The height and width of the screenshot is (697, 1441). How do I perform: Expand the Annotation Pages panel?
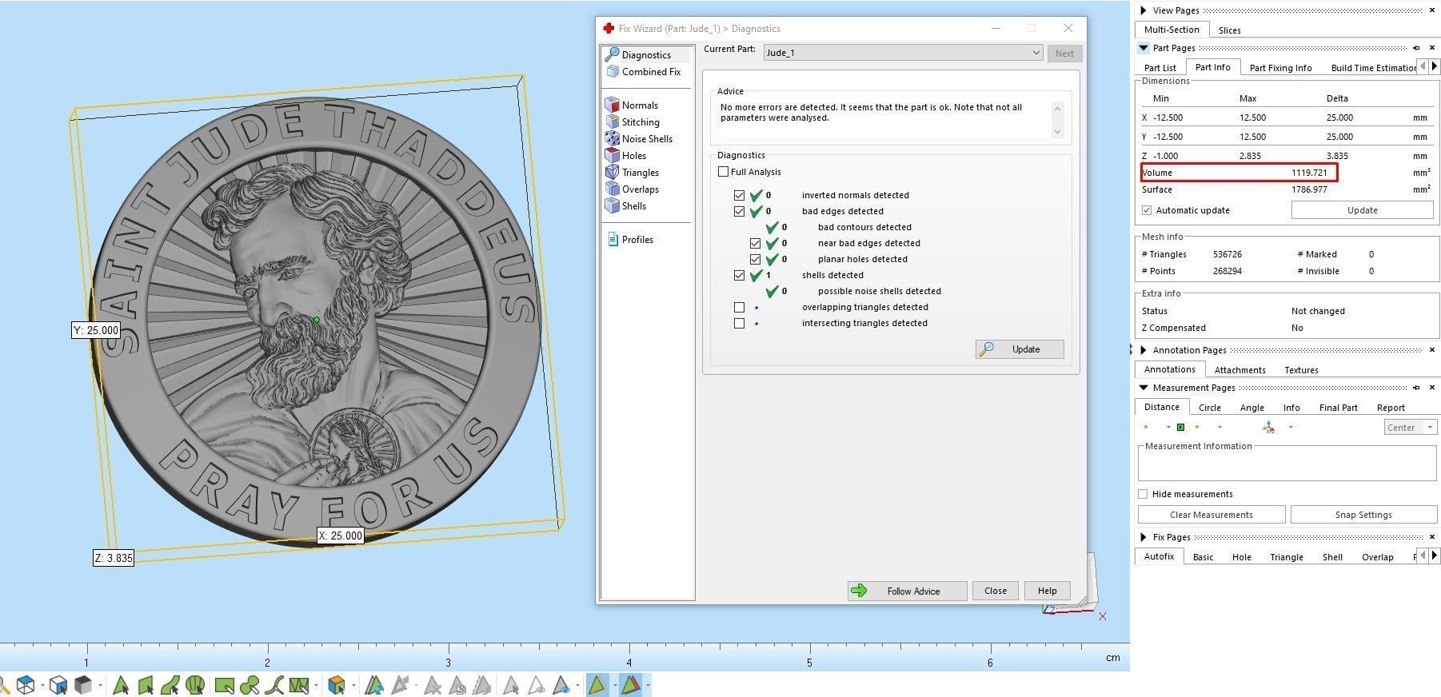tap(1144, 350)
